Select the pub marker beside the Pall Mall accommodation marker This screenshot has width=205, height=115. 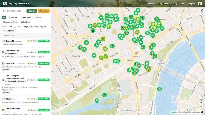[x=106, y=56]
